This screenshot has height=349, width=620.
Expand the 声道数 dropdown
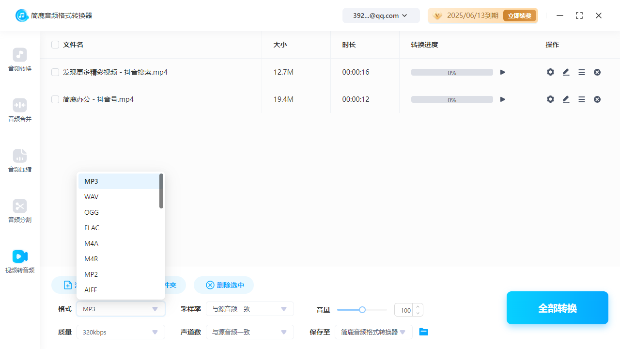(x=250, y=332)
